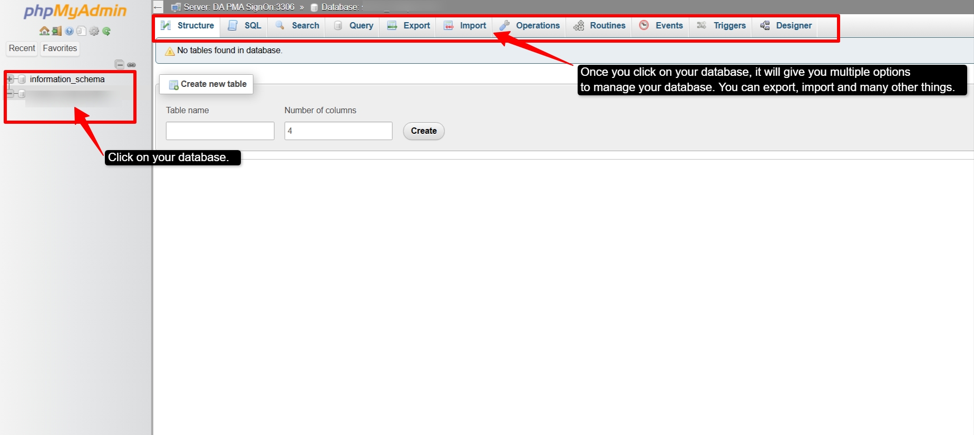Open the Import tab
The height and width of the screenshot is (435, 974).
465,26
